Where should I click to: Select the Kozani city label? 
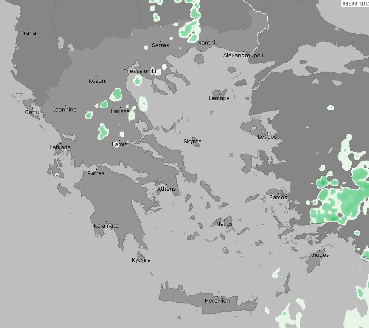coord(98,81)
